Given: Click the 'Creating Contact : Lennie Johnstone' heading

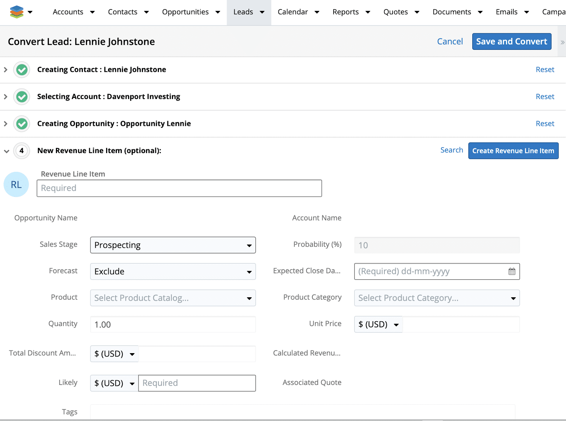Looking at the screenshot, I should click(102, 70).
